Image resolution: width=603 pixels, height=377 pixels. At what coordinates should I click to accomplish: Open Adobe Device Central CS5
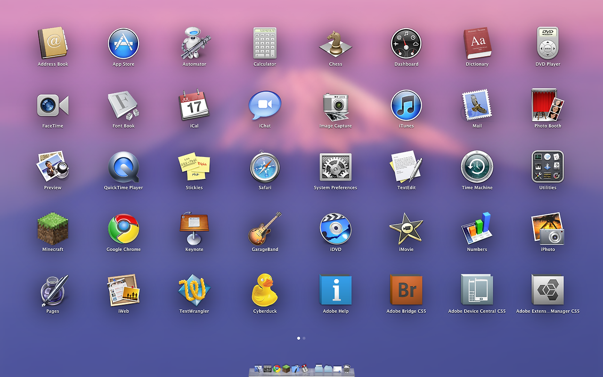[x=477, y=290]
